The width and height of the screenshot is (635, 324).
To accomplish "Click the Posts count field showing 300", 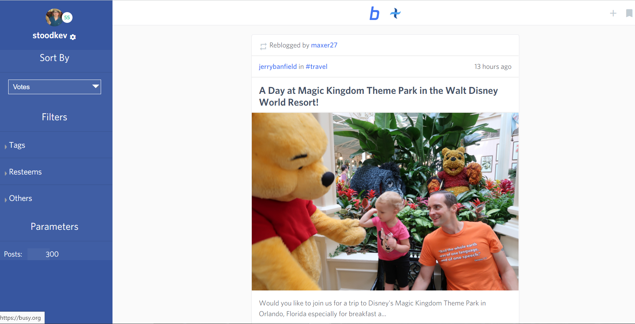I will click(x=52, y=254).
